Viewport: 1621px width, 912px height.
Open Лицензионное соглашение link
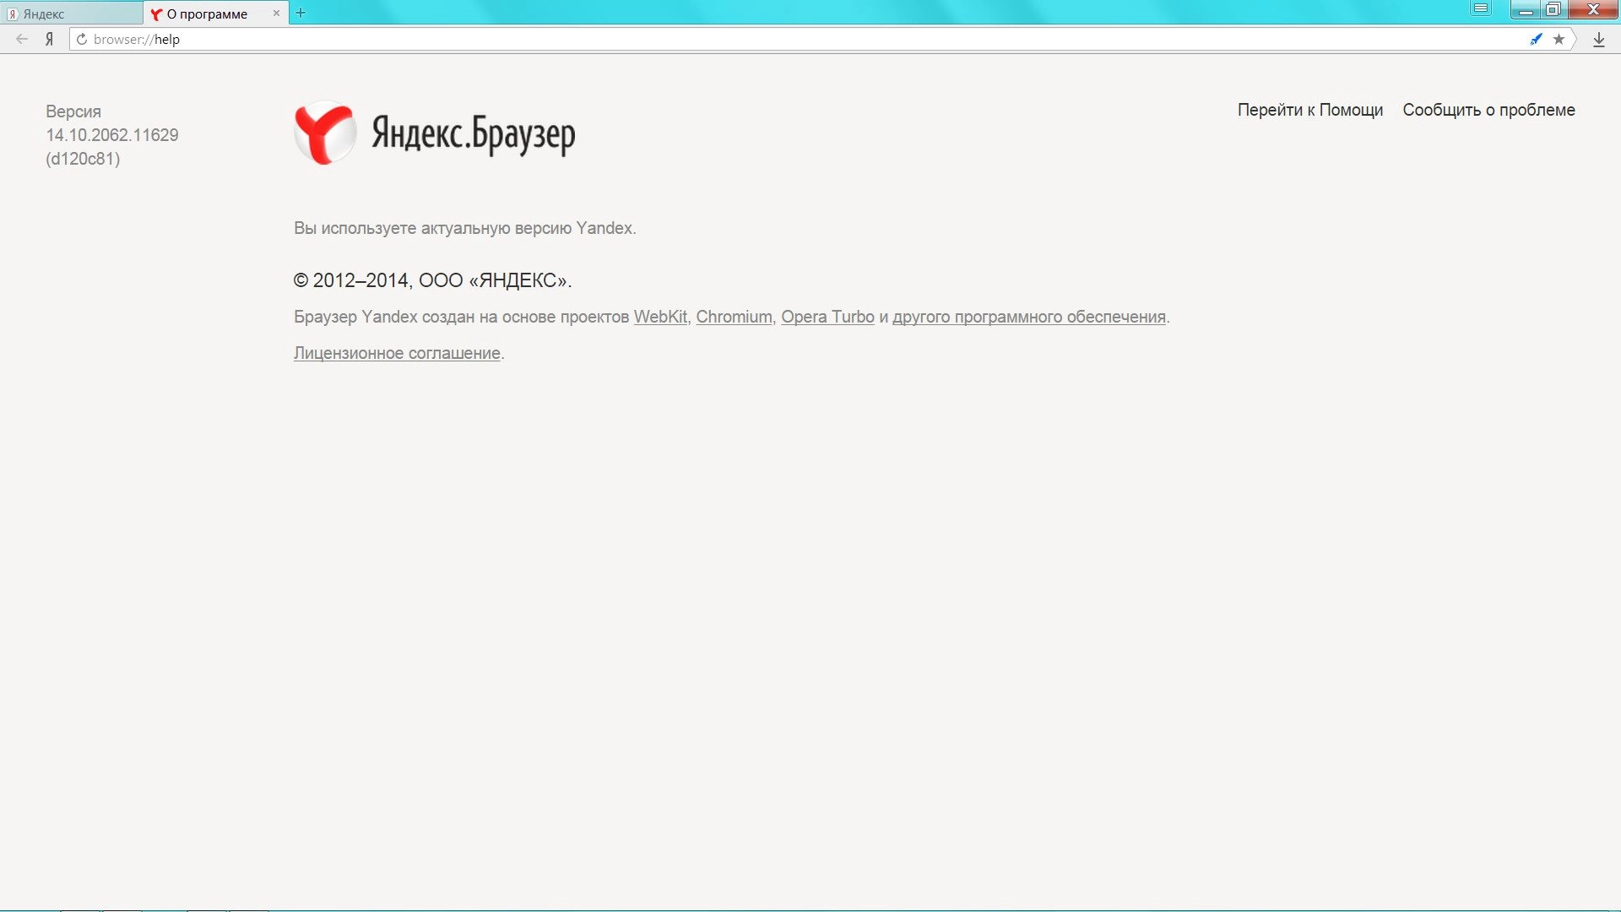[x=397, y=353]
